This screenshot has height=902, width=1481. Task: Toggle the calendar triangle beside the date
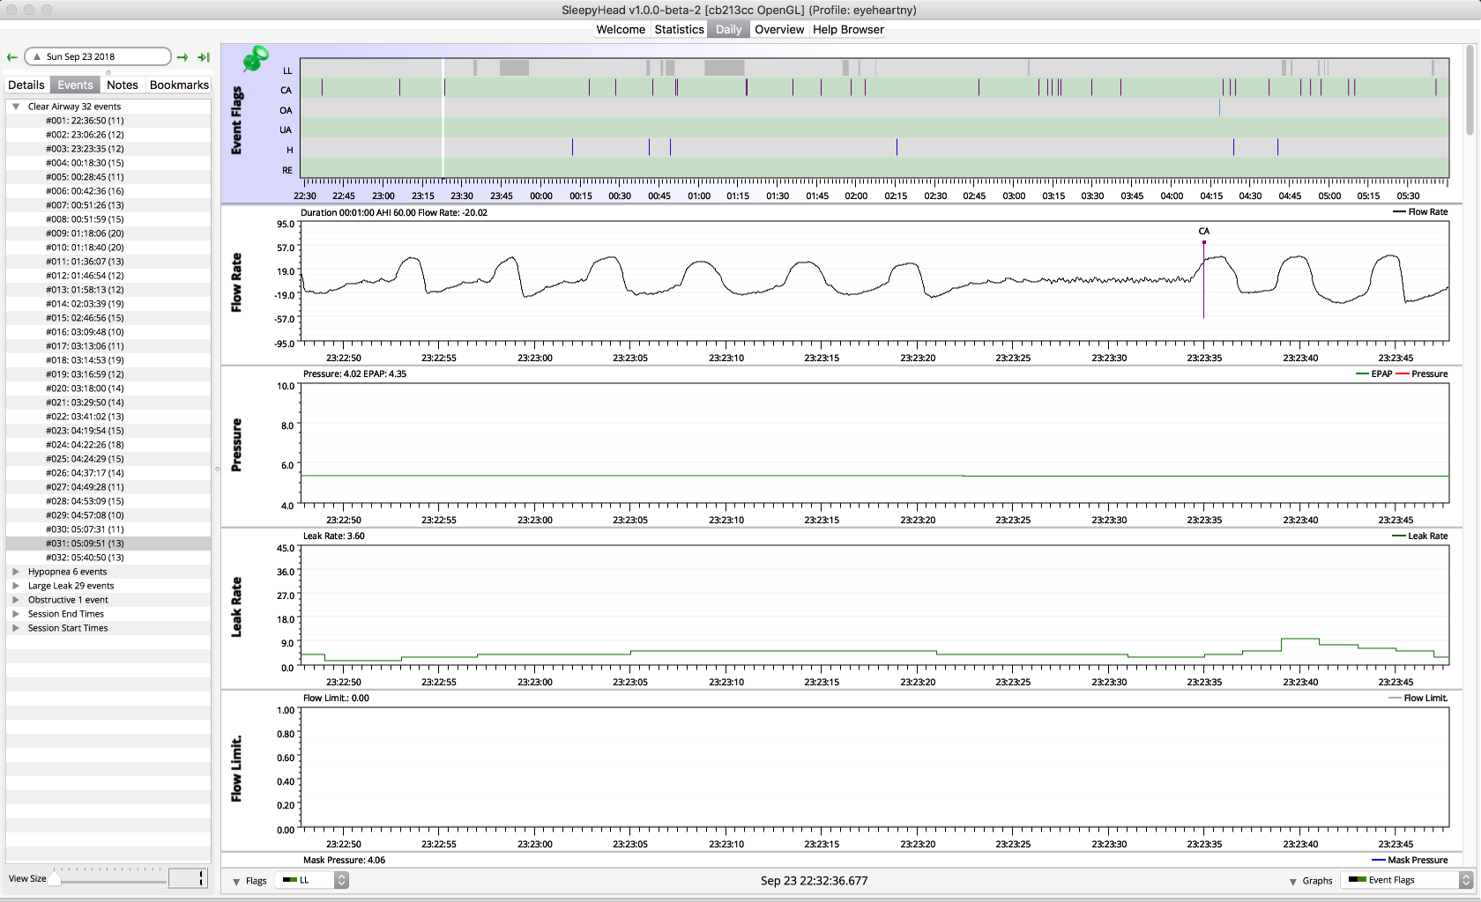(x=37, y=56)
